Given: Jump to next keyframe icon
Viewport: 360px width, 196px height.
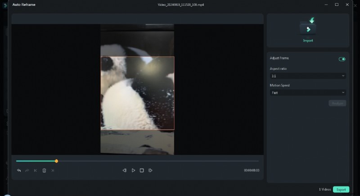Looking at the screenshot, I should pos(53,170).
